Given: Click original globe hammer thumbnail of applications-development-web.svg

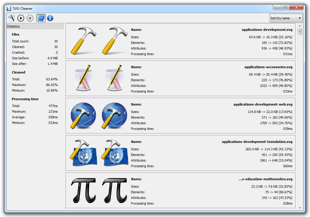Looking at the screenshot, I should coord(83,116).
